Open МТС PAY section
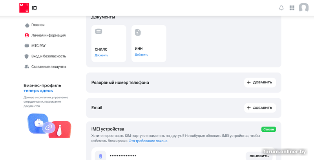 point(38,46)
